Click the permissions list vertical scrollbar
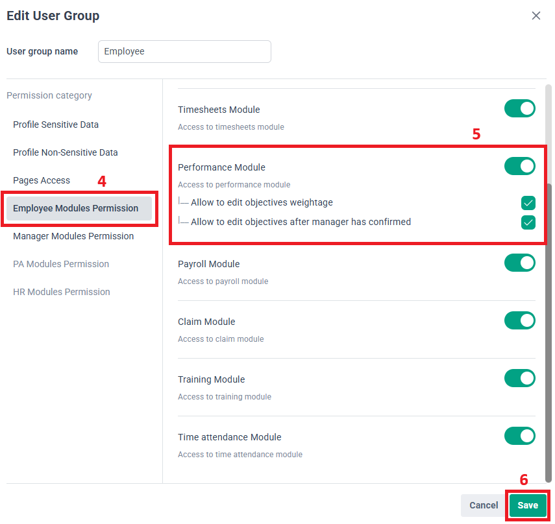The width and height of the screenshot is (555, 524). tap(549, 324)
